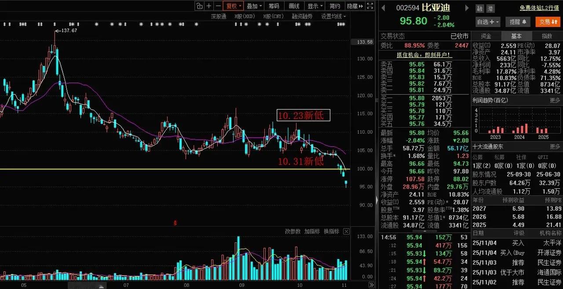The height and width of the screenshot is (289, 563).
Task: Click the 002594 比亚迪 stock title
Action: pos(424,7)
